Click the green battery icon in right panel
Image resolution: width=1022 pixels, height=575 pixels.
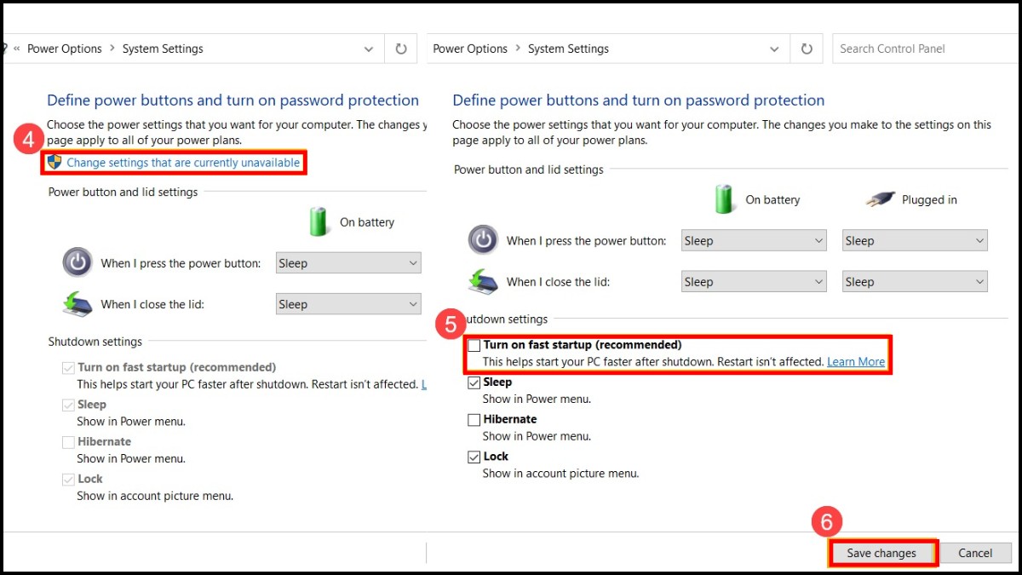724,199
